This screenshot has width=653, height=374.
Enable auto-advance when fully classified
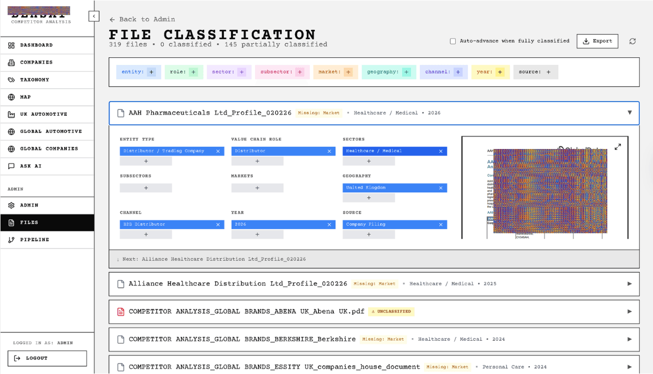tap(453, 41)
